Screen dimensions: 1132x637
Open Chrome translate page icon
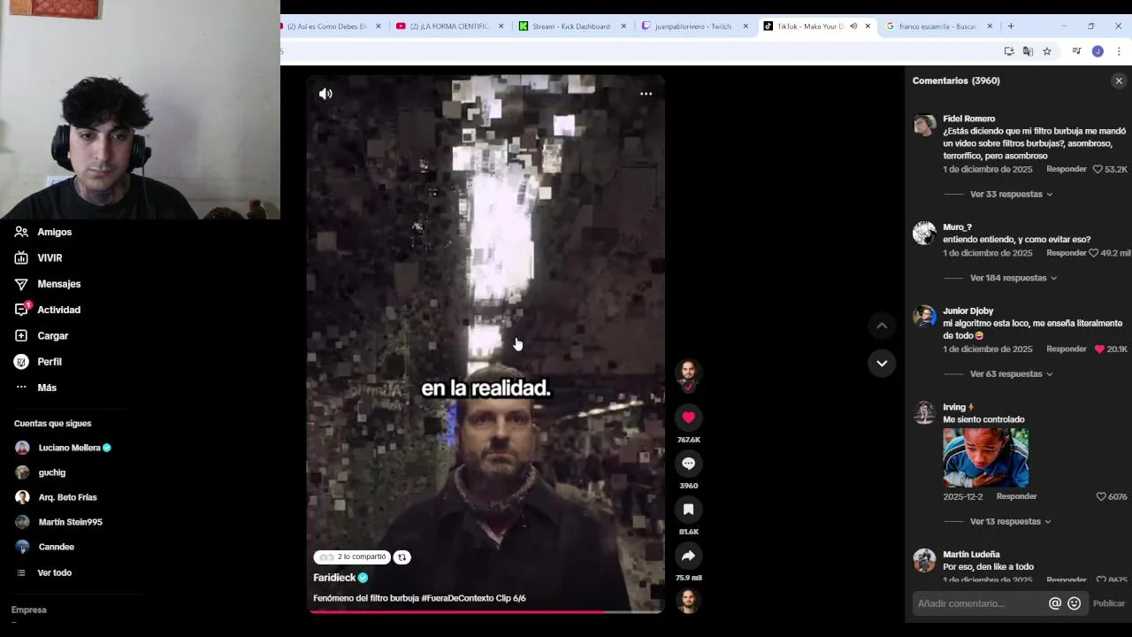1028,51
